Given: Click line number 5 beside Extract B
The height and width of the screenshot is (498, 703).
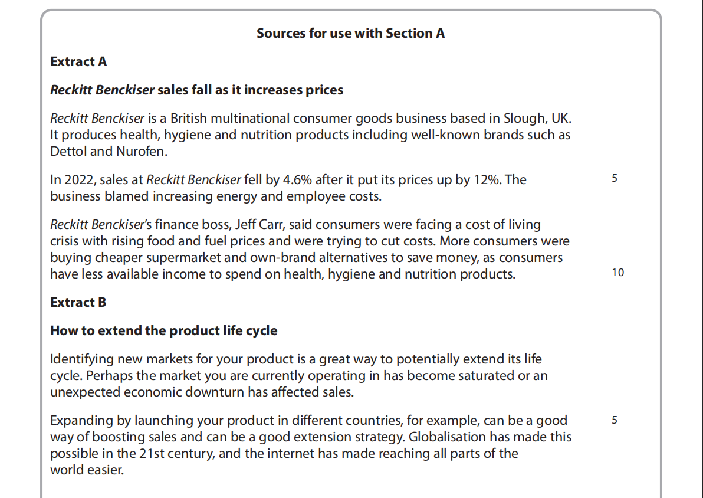Looking at the screenshot, I should [x=615, y=421].
